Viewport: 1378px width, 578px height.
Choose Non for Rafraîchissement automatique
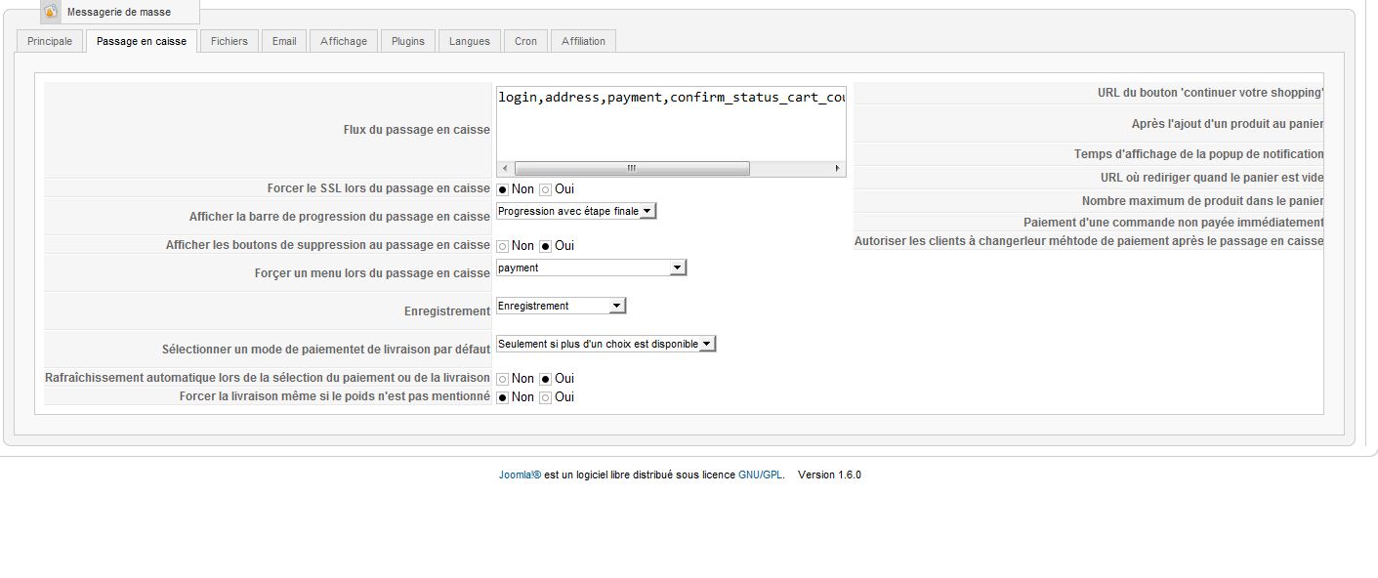click(503, 379)
